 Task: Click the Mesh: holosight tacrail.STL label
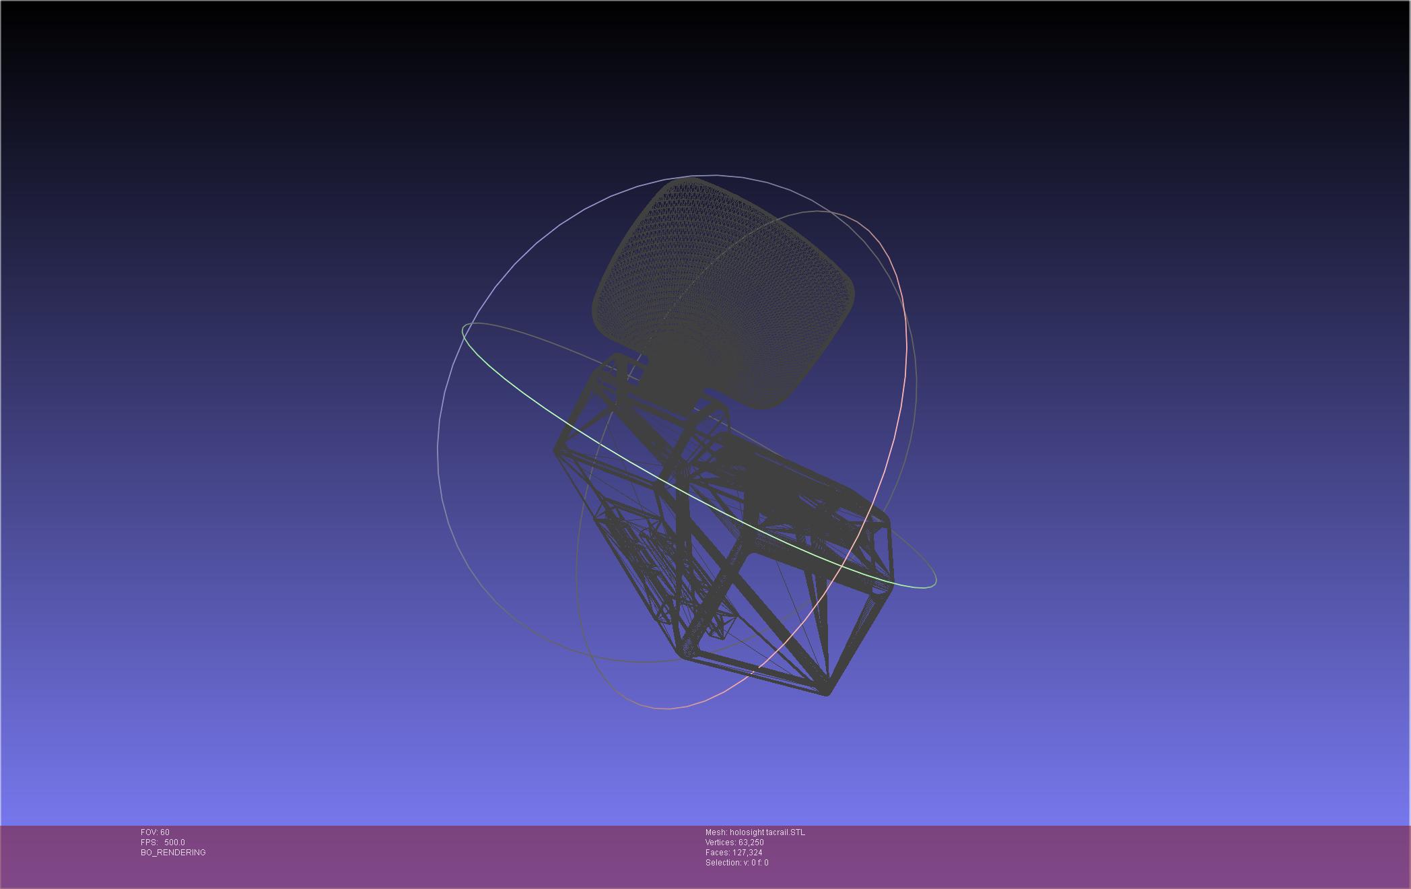(x=755, y=832)
